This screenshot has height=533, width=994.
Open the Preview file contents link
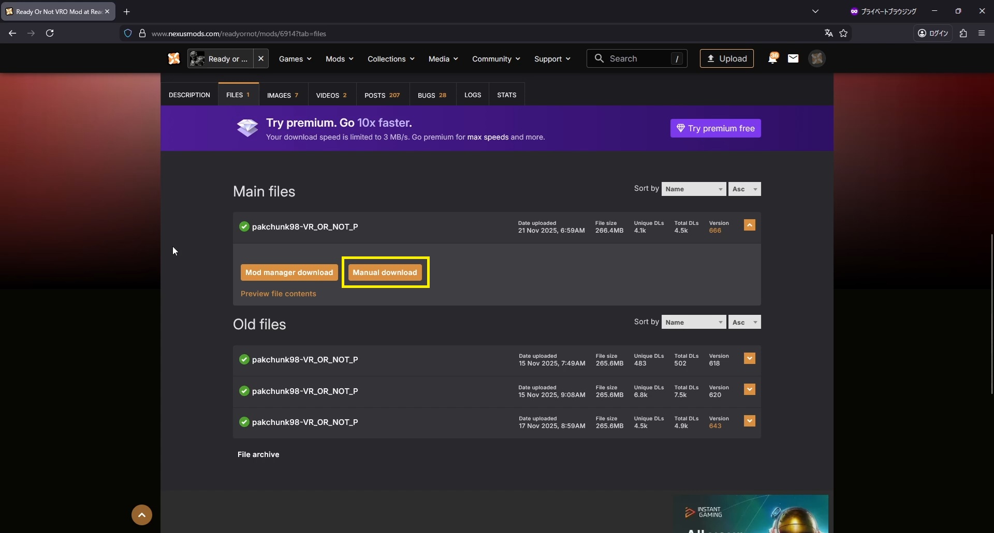click(278, 294)
